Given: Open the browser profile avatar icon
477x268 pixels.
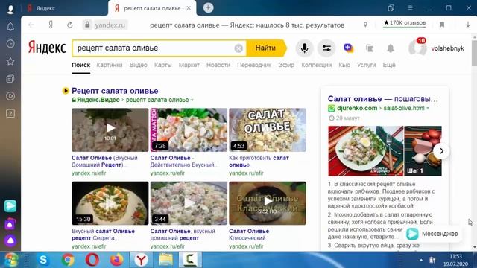Looking at the screenshot, I should point(10,9).
